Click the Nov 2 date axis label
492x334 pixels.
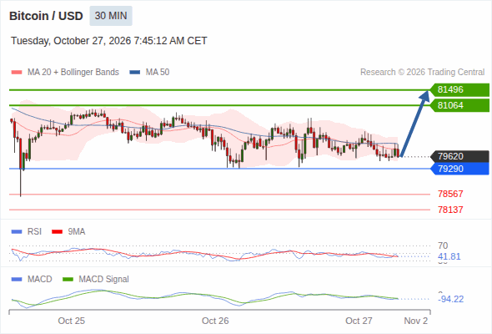(x=416, y=321)
